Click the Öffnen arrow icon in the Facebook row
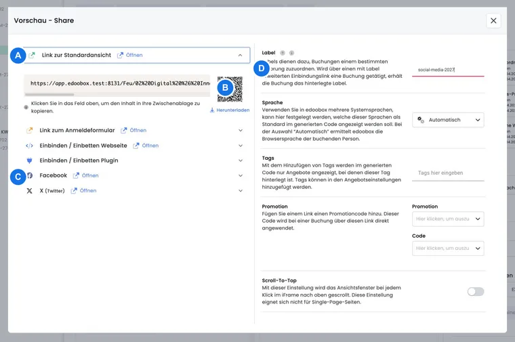This screenshot has width=515, height=342. pyautogui.click(x=76, y=175)
